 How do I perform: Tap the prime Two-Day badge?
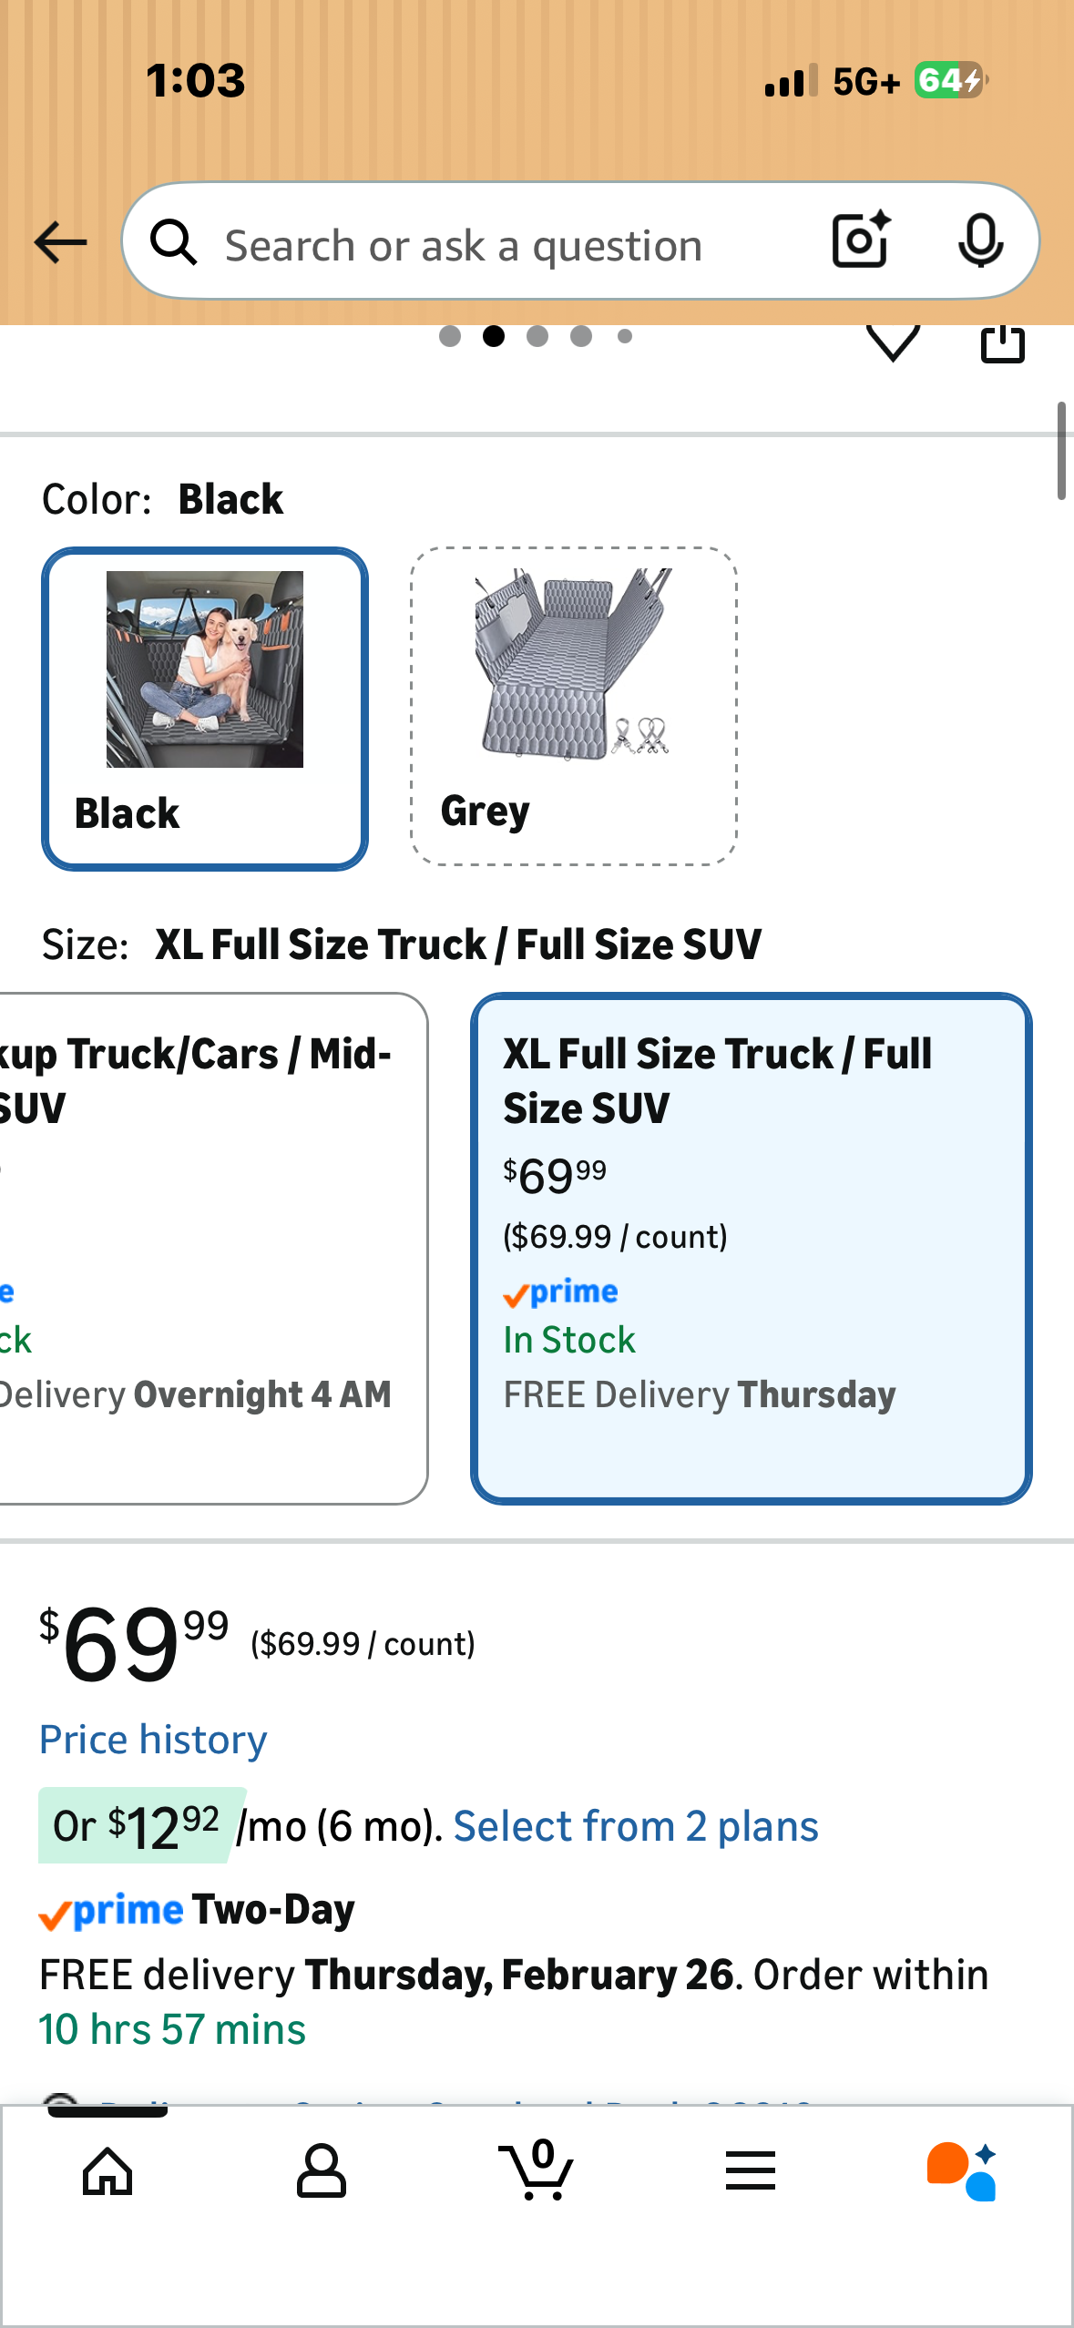[197, 1910]
